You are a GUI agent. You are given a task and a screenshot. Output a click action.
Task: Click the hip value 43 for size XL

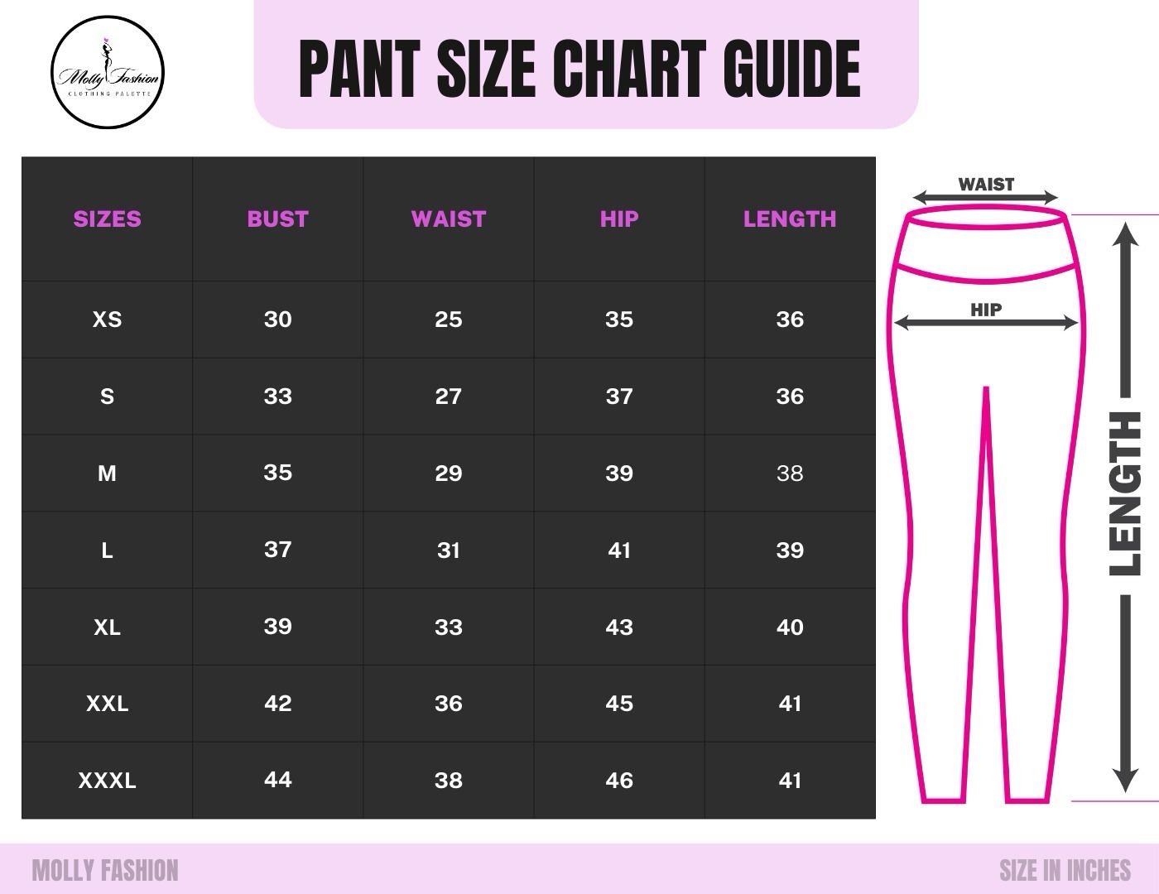[x=619, y=627]
